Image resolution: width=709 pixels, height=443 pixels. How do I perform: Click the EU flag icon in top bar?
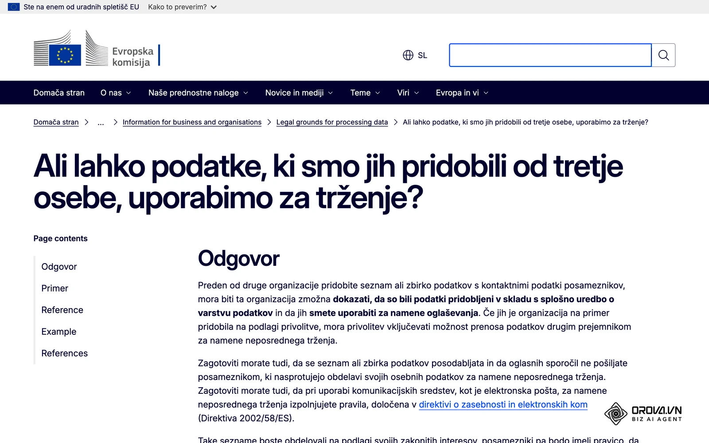[14, 7]
